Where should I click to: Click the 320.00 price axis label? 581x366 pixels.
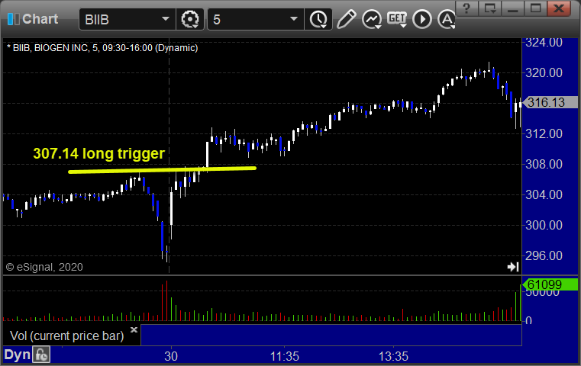544,72
